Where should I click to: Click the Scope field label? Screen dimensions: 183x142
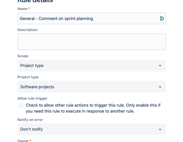click(x=23, y=56)
